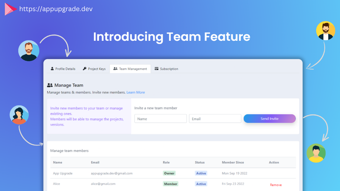This screenshot has height=191, width=340.
Task: Click the group icon next to Manage Team heading
Action: [50, 85]
